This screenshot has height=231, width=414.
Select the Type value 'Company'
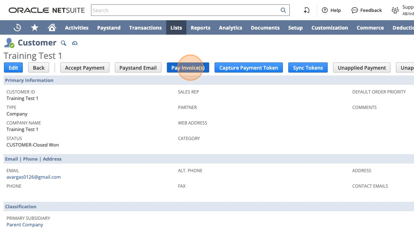tap(17, 114)
